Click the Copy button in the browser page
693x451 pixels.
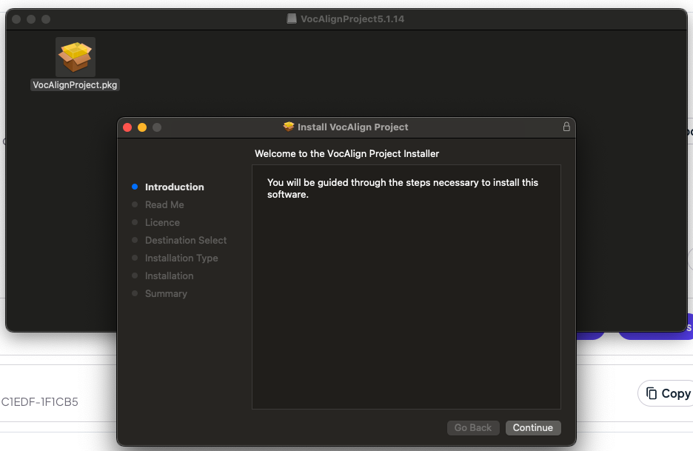(x=666, y=393)
